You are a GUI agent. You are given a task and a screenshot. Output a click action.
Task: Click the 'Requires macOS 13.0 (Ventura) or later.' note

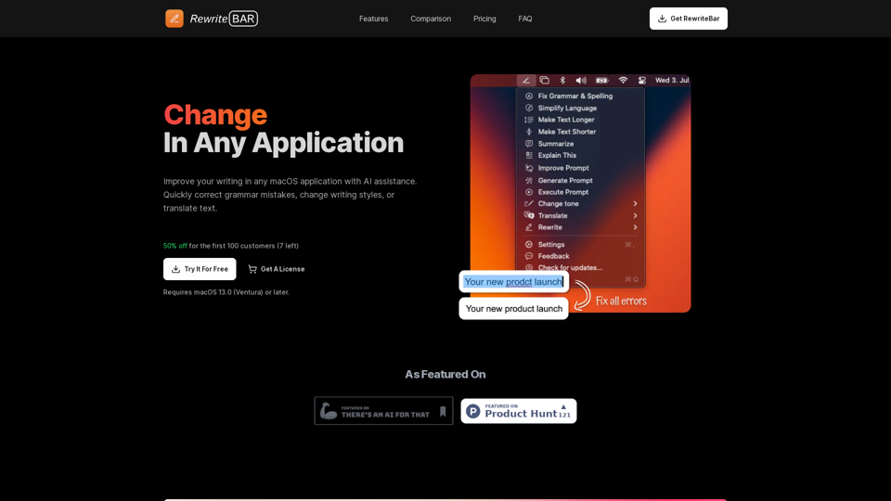pyautogui.click(x=226, y=292)
